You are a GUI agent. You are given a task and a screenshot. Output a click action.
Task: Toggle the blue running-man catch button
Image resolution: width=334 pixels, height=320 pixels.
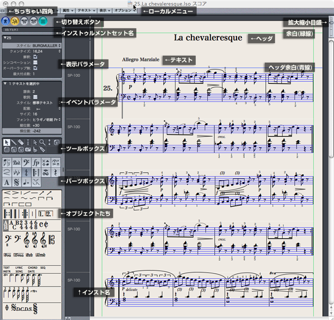(x=6, y=21)
